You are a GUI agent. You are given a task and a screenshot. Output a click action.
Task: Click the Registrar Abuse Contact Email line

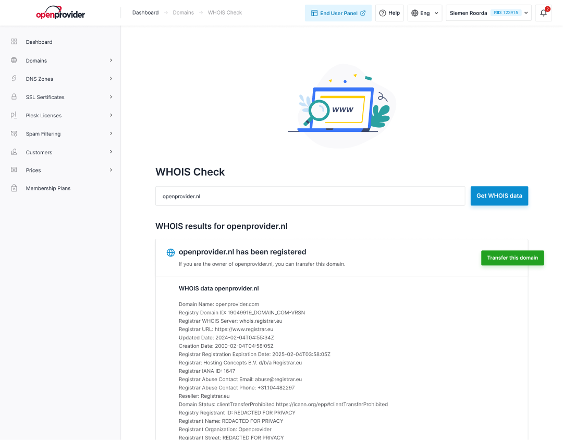tap(240, 380)
